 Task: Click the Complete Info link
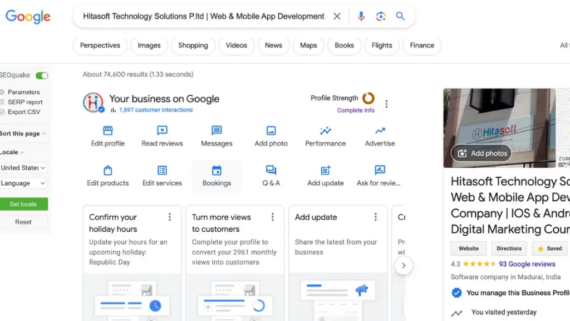point(356,110)
